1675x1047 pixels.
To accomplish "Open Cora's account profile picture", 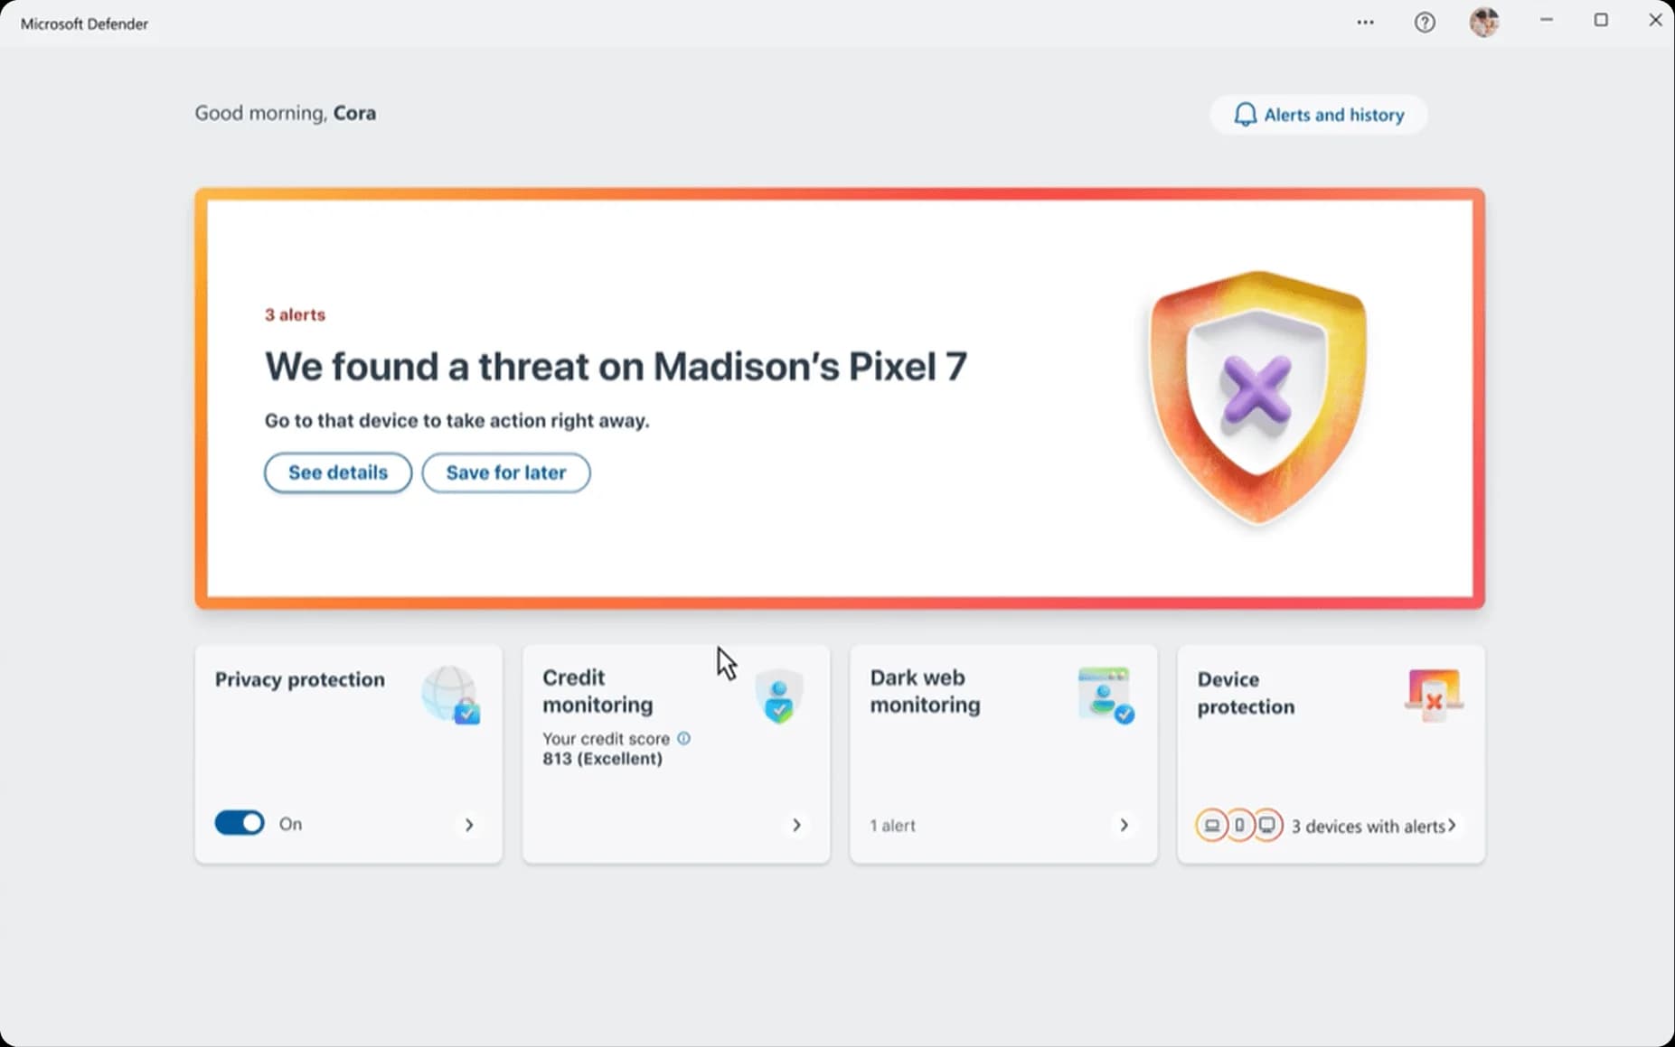I will click(1484, 22).
